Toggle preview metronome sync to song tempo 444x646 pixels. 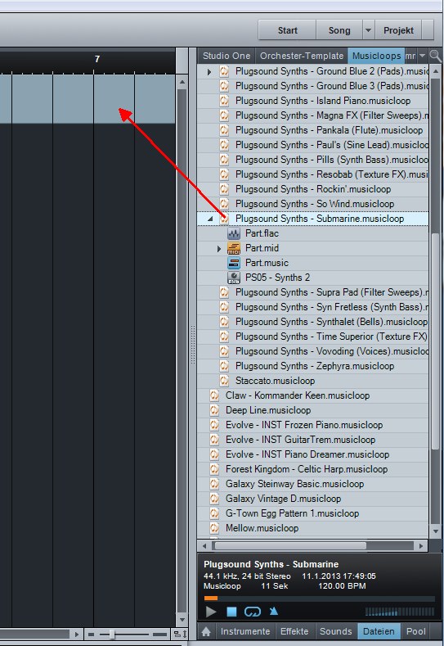[274, 611]
